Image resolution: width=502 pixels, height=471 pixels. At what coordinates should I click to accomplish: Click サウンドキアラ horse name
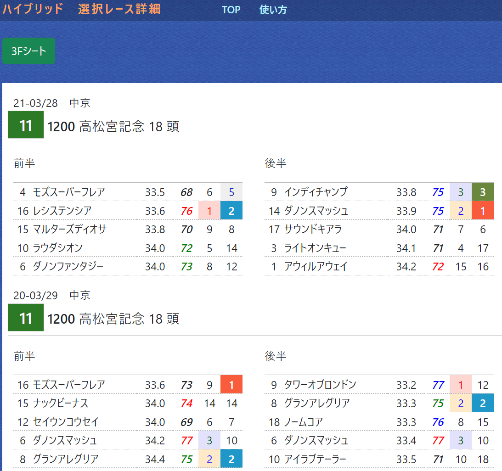tap(313, 230)
